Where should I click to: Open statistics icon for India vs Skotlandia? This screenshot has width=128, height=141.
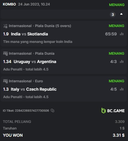[x=122, y=34]
